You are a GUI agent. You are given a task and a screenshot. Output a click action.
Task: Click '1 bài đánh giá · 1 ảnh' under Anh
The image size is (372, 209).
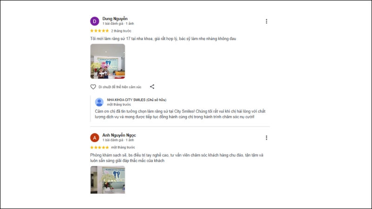point(118,140)
